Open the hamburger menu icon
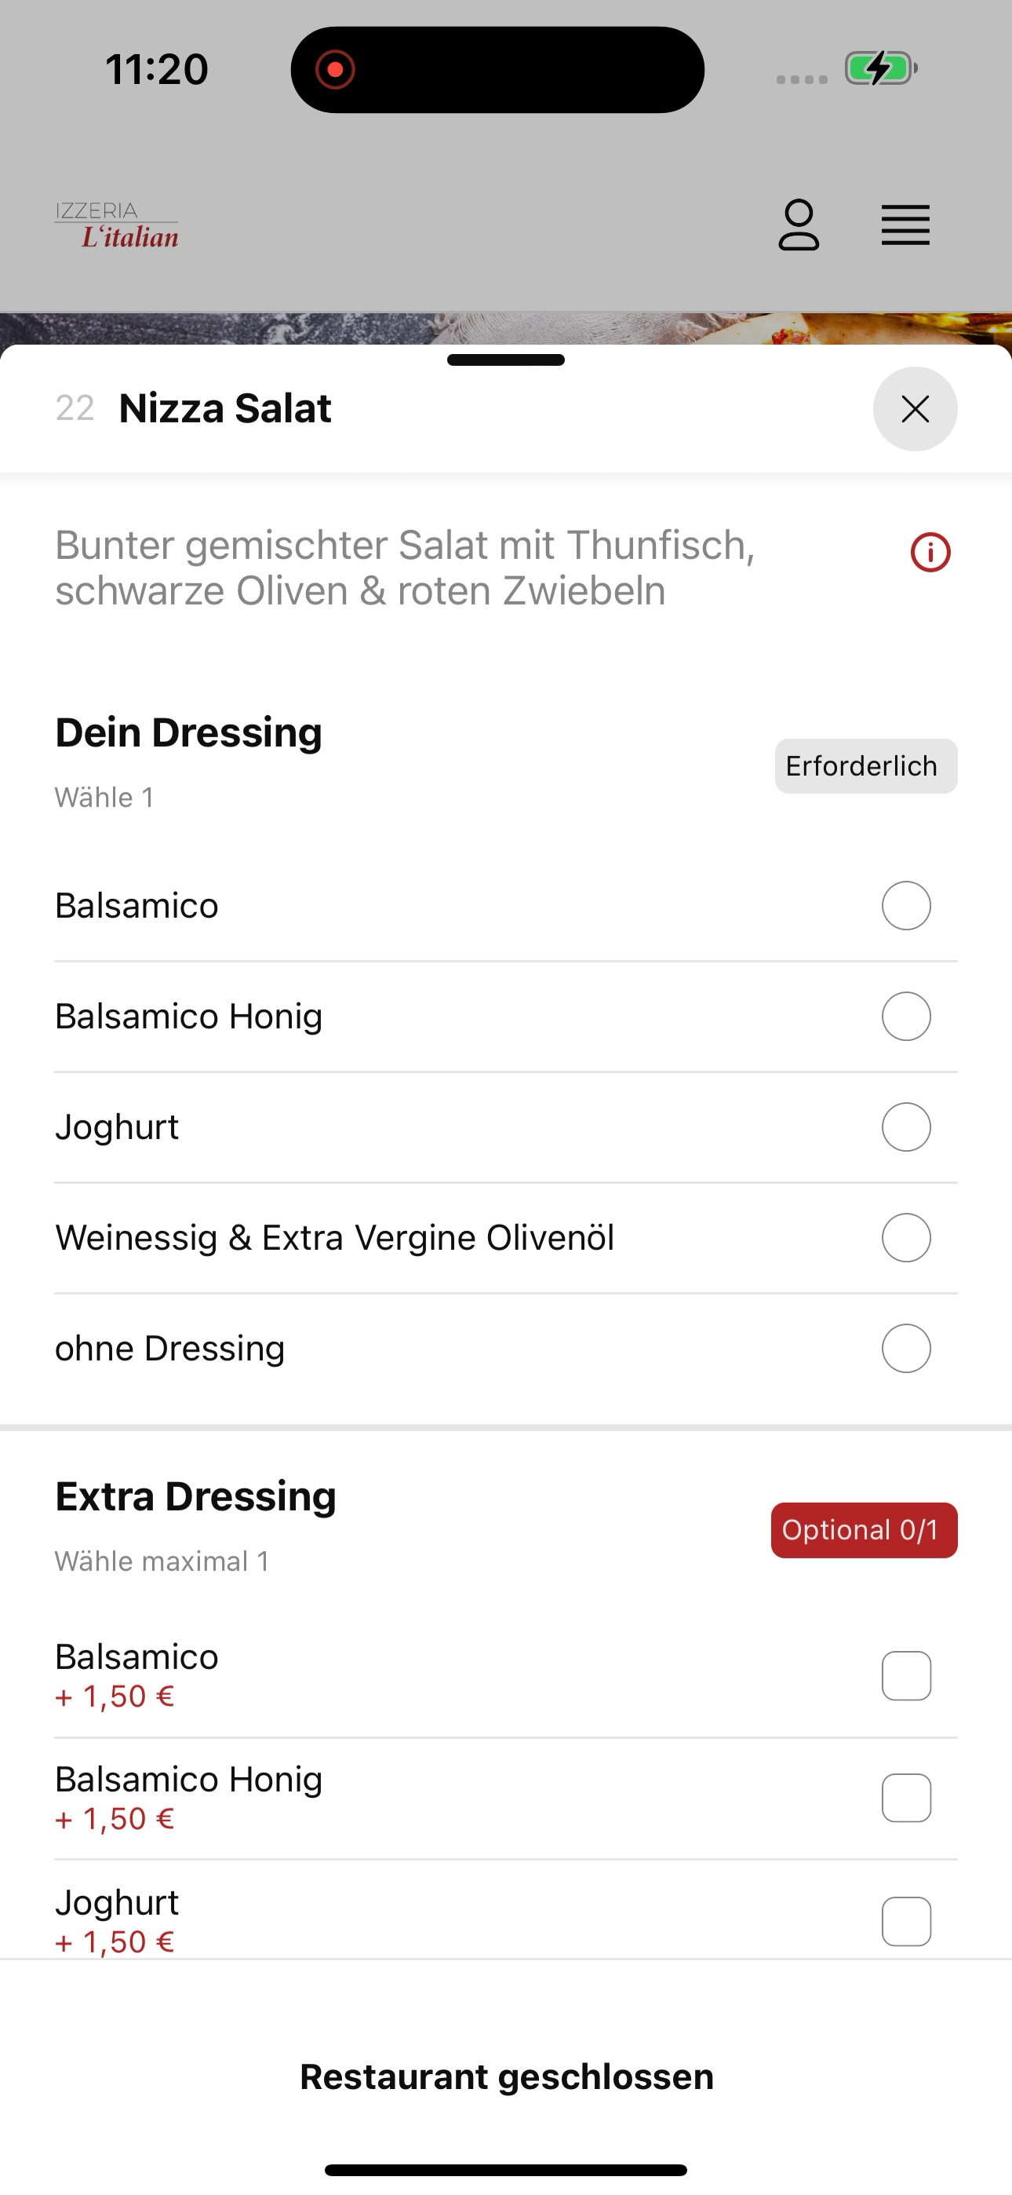The image size is (1012, 2195). pos(905,225)
